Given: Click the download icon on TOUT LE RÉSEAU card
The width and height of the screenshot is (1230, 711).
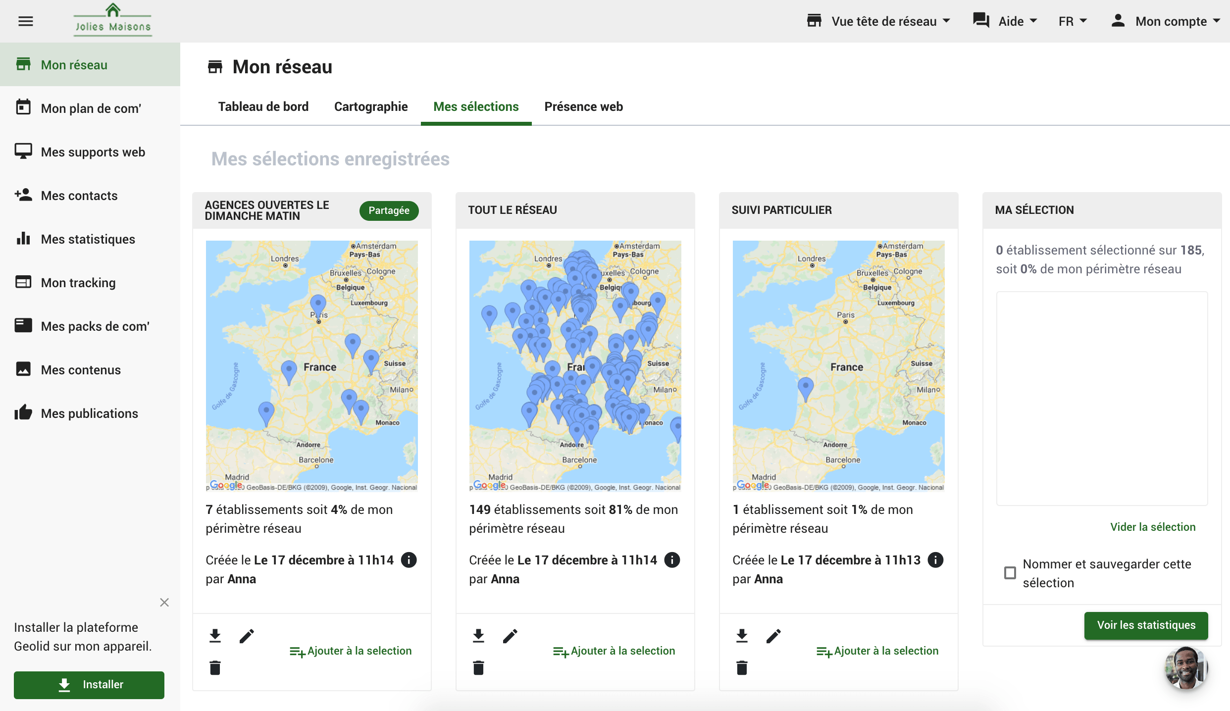Looking at the screenshot, I should coord(479,635).
